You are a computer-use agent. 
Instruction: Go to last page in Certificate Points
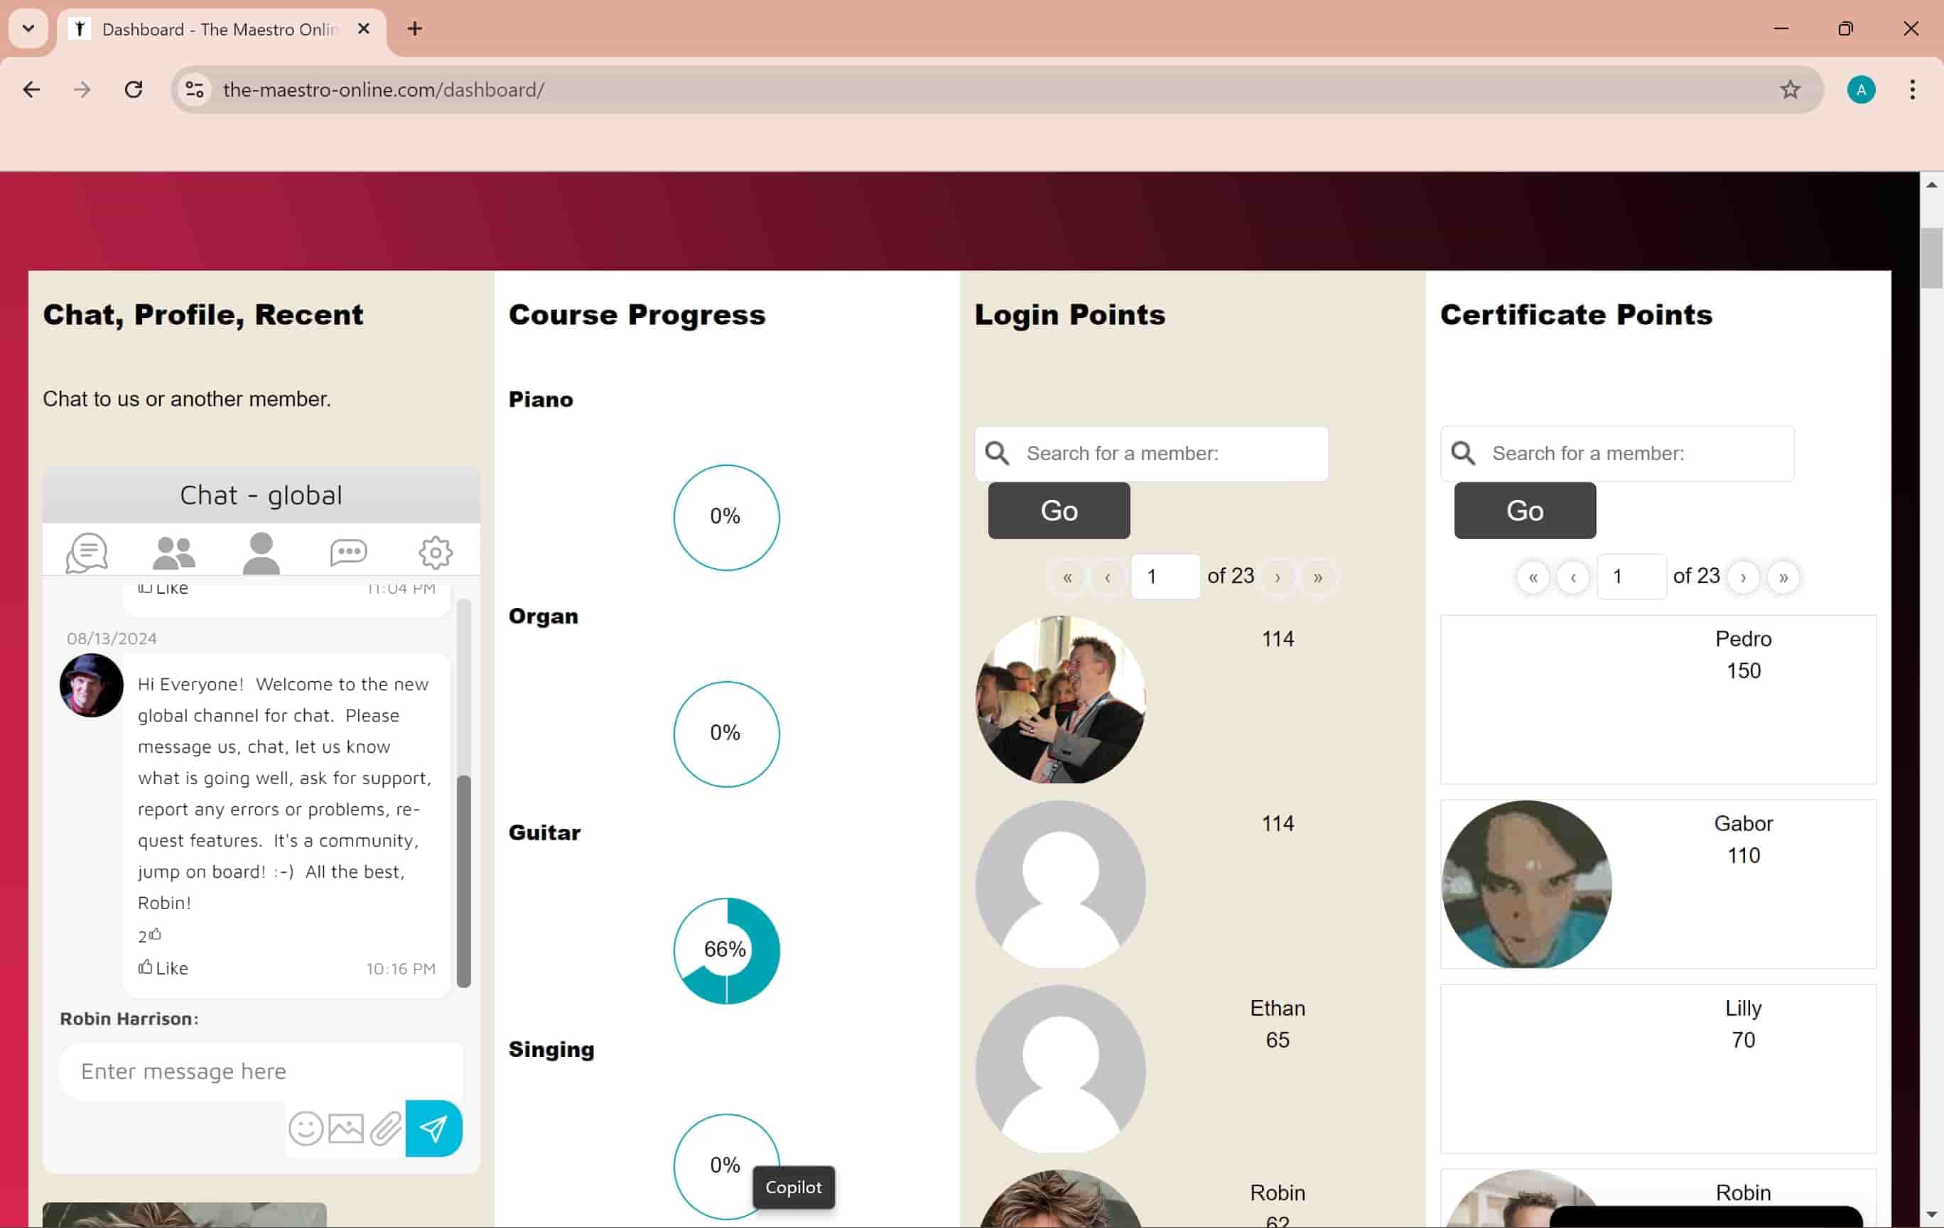pyautogui.click(x=1783, y=577)
